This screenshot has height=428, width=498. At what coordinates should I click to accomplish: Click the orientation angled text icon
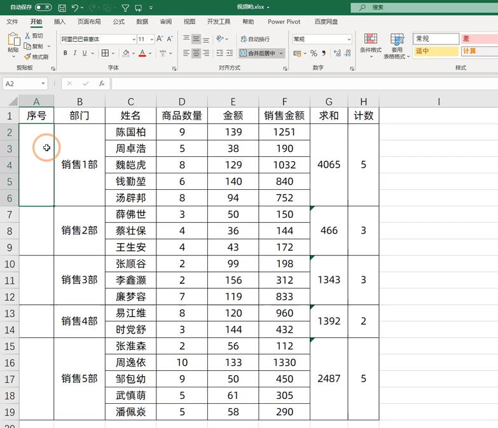[x=220, y=39]
